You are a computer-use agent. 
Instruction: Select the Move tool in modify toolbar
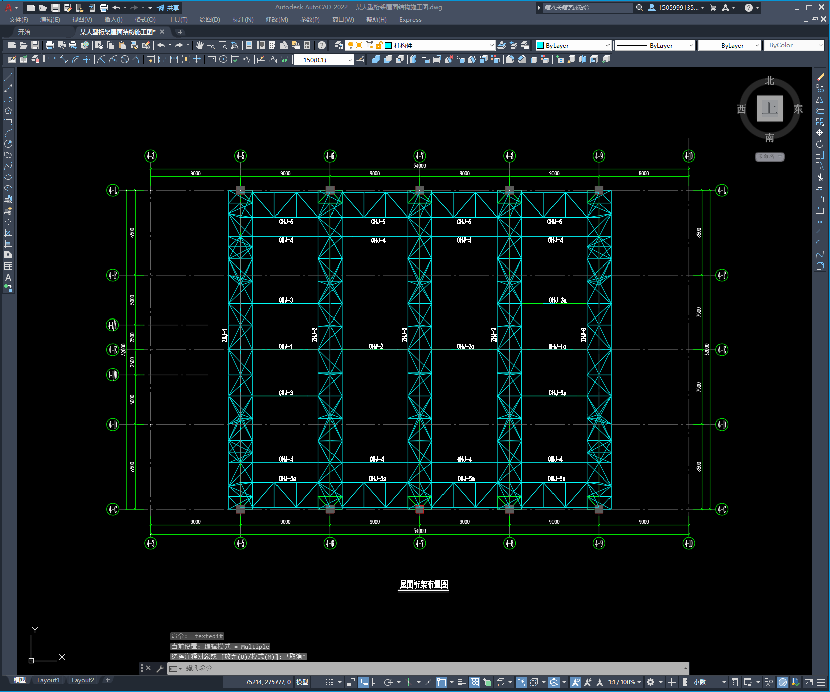click(x=820, y=133)
